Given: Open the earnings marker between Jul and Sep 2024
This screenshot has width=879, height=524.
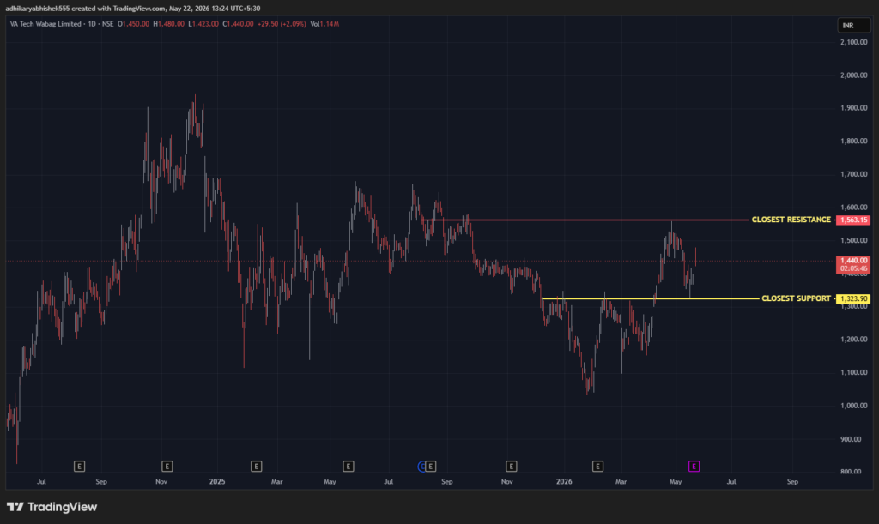Looking at the screenshot, I should (79, 467).
